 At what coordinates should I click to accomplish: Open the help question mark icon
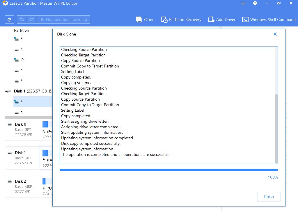pos(255,3)
